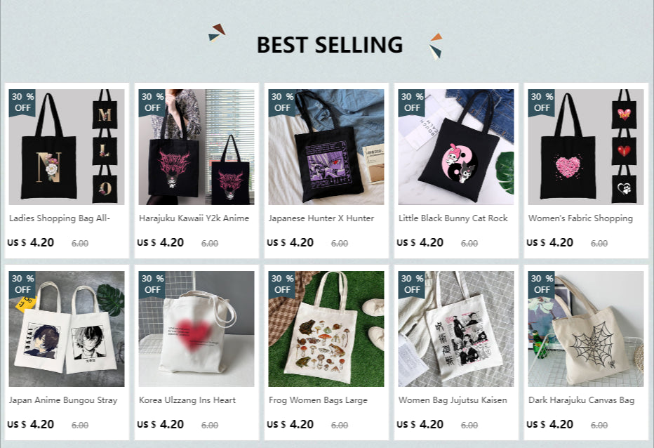Open the Frog Women Bags mushroom tote image
Viewport: 654px width, 448px height.
tap(326, 329)
